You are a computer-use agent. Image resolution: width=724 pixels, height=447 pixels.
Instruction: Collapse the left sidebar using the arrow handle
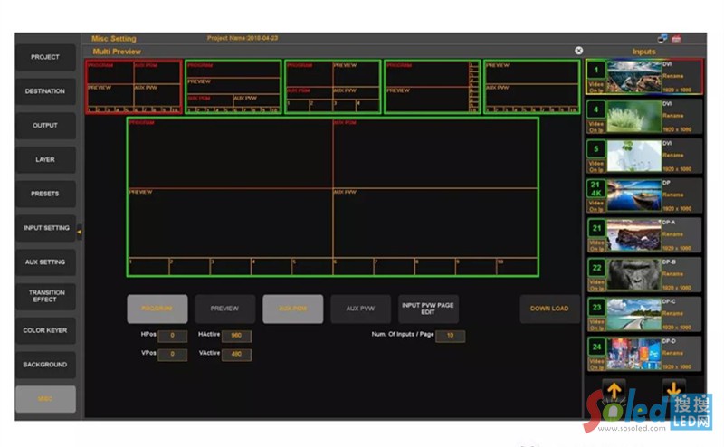(79, 232)
